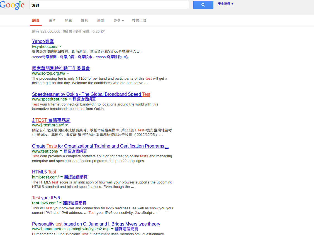Switch to the 地圖 maps tab
314x235 pixels.
pyautogui.click(x=68, y=21)
